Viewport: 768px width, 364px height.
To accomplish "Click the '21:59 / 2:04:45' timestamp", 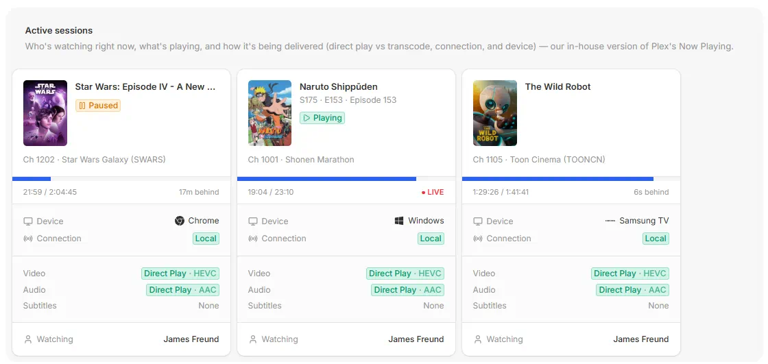I will click(49, 192).
